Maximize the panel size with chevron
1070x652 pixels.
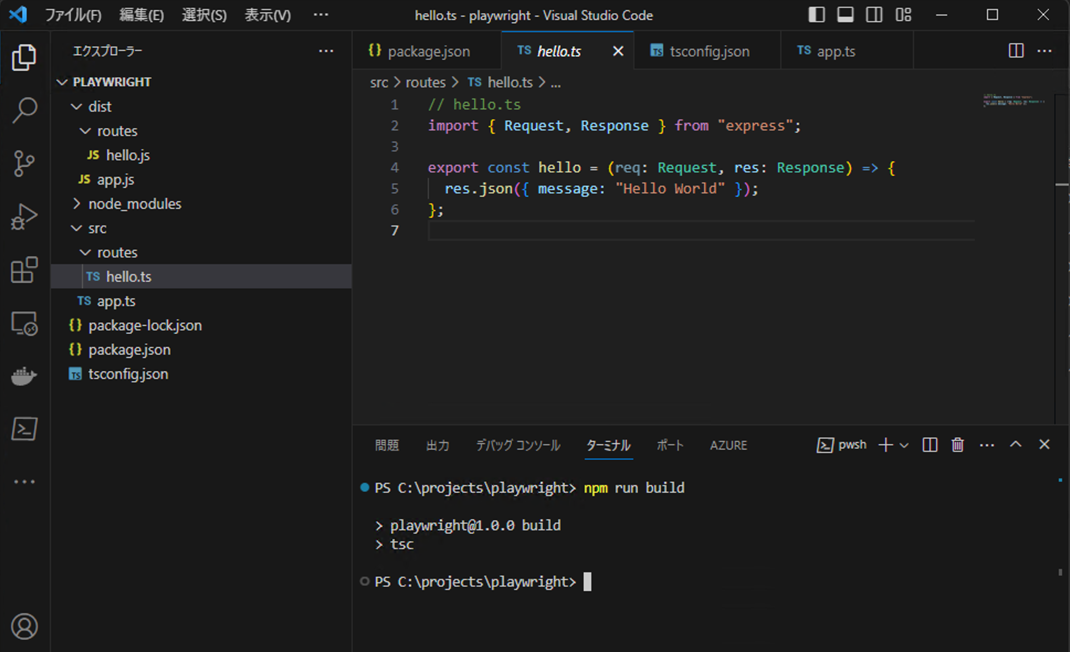[1015, 444]
